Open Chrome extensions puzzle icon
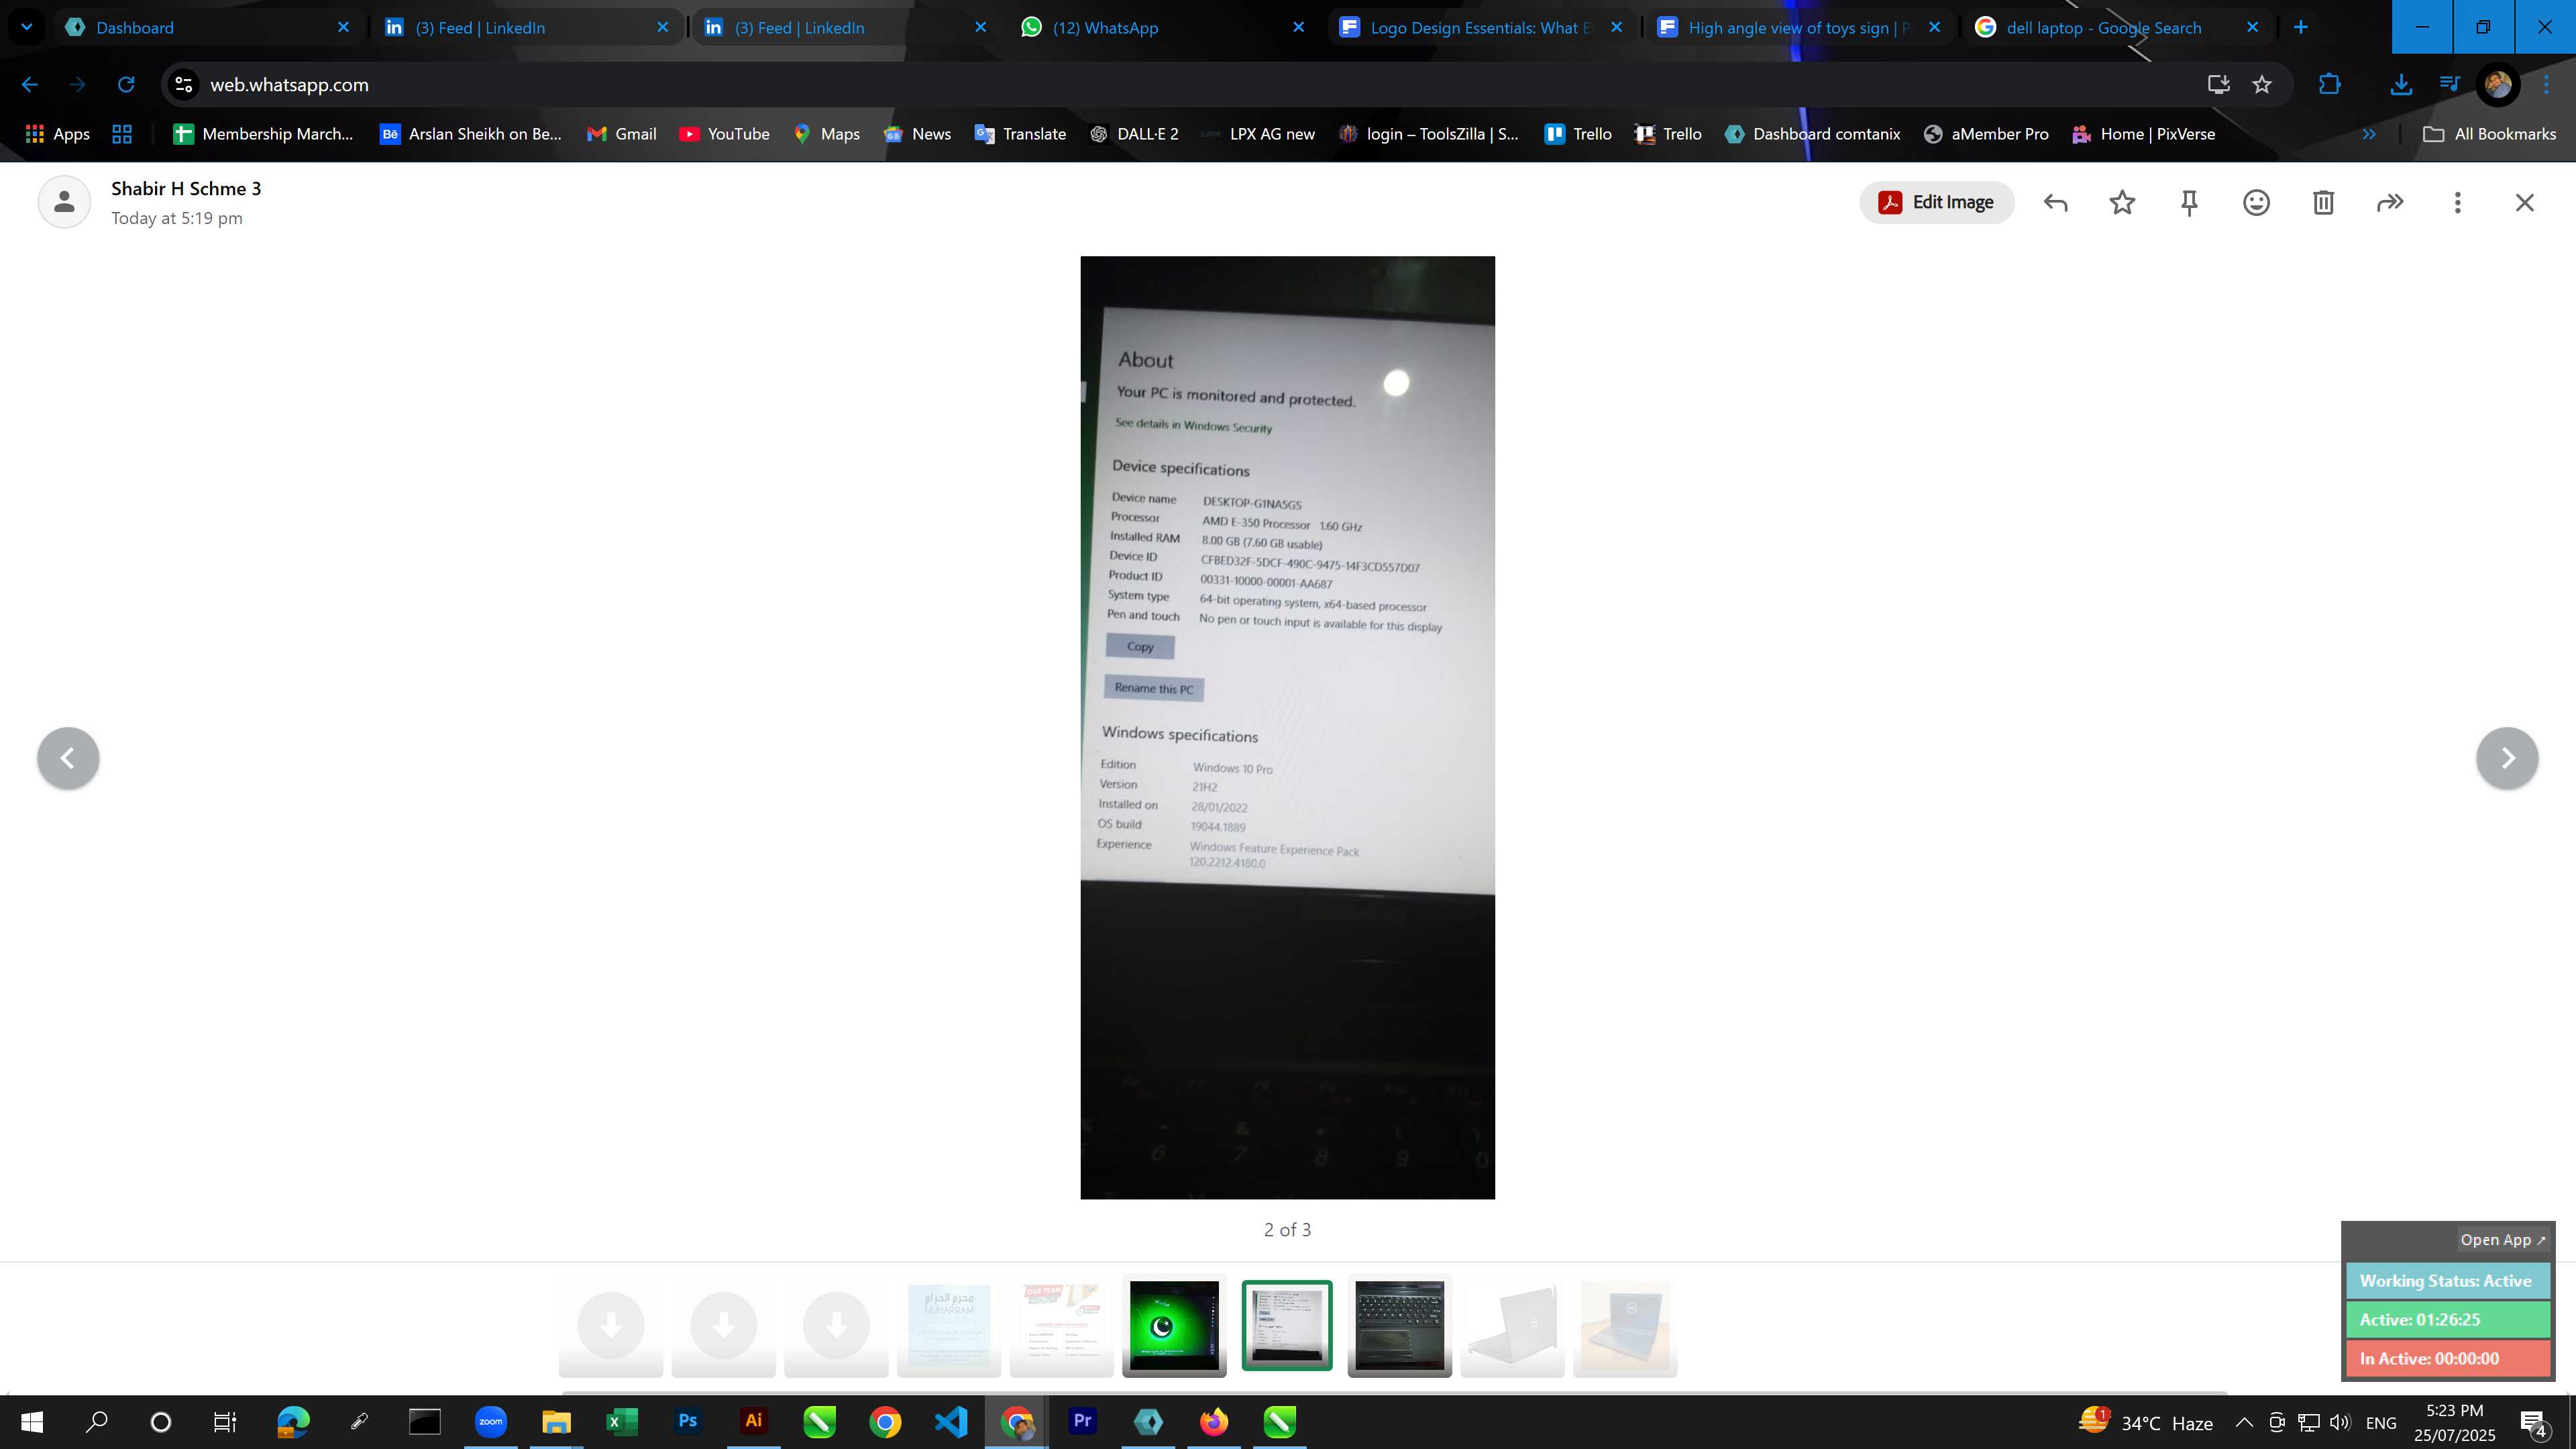This screenshot has height=1449, width=2576. tap(2329, 85)
